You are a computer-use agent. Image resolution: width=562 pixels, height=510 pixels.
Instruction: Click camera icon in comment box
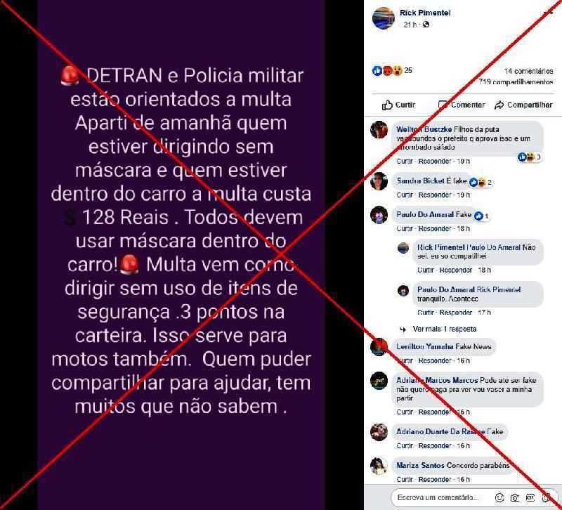point(515,497)
